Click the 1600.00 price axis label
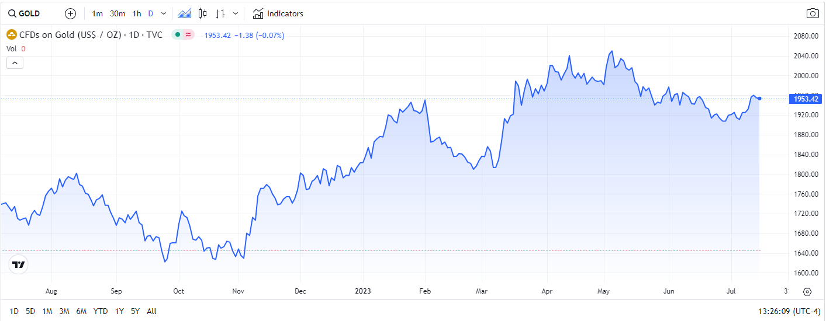Screen dimensions: 826x321 (x=805, y=273)
